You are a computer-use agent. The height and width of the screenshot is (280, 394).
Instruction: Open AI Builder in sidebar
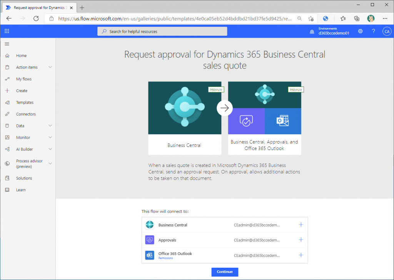click(x=24, y=149)
